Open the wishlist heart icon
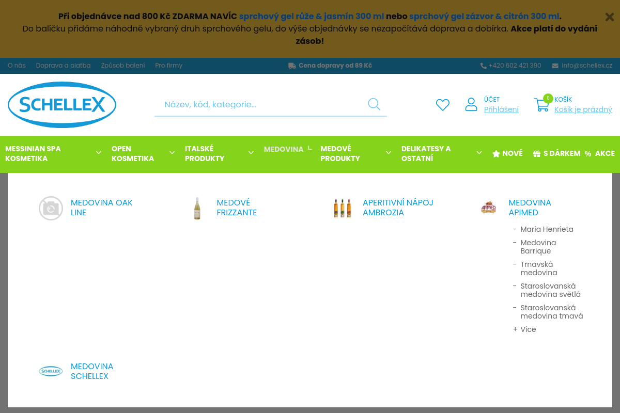The width and height of the screenshot is (620, 413). [443, 105]
